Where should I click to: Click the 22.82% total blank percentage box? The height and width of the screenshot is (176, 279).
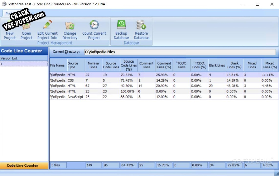(234, 165)
